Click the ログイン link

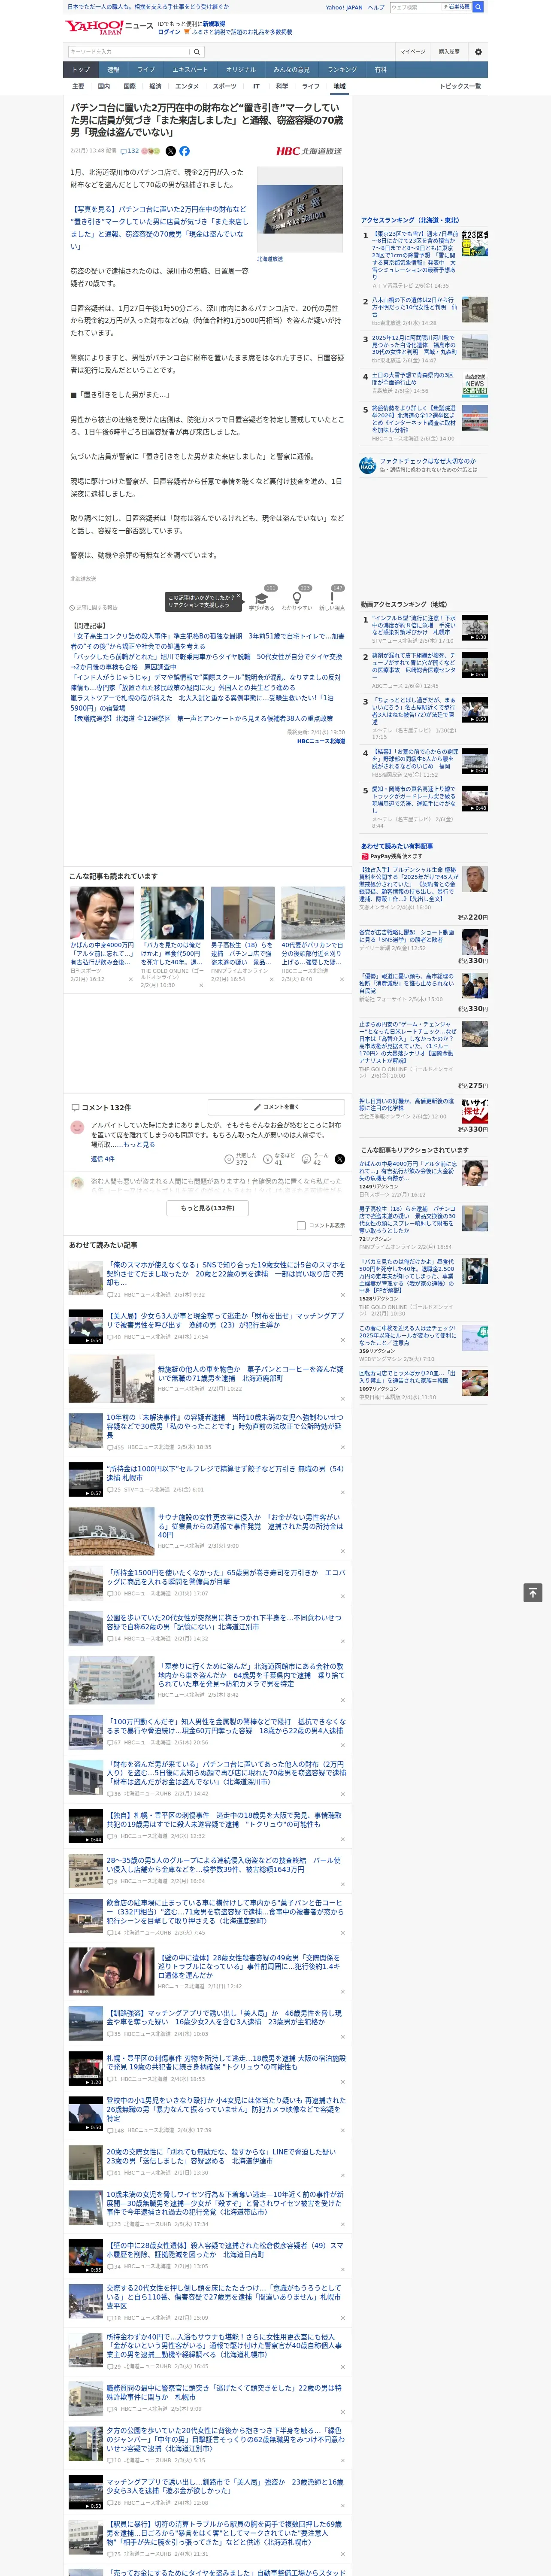point(169,32)
